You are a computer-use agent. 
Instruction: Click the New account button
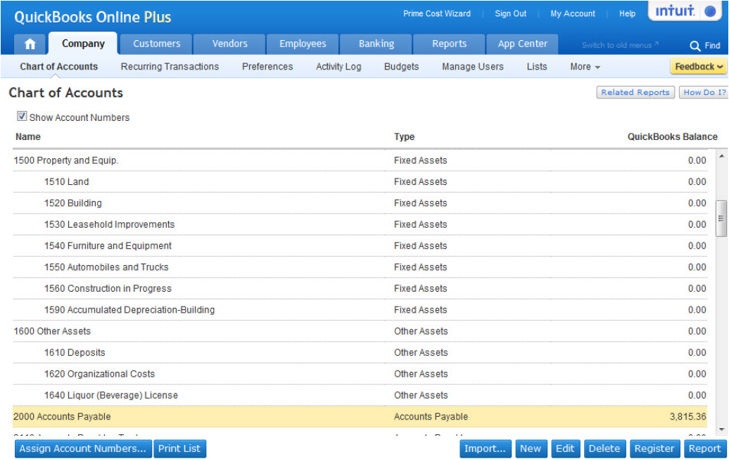[531, 448]
